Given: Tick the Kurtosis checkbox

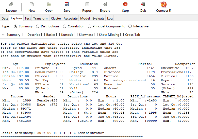Looking at the screenshot, I should [x=58, y=35].
